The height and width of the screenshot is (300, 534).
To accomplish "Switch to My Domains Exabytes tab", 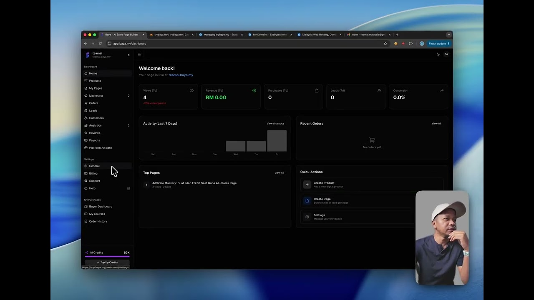I will [x=270, y=35].
